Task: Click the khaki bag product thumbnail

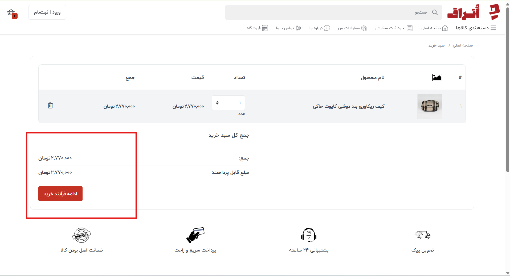Action: coord(430,106)
